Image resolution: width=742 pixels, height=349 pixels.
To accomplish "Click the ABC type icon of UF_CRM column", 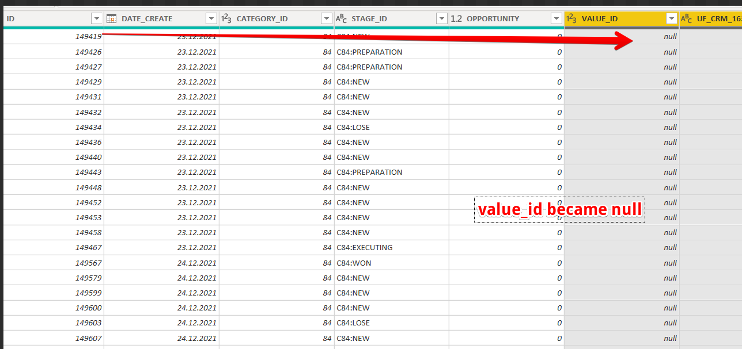I will click(x=687, y=18).
